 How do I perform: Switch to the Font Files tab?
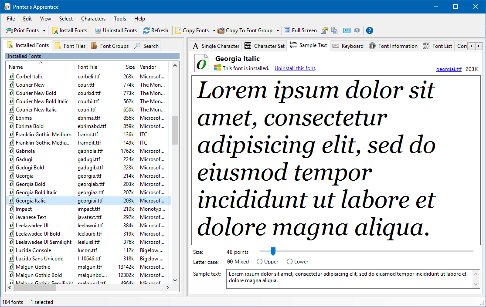(x=70, y=46)
